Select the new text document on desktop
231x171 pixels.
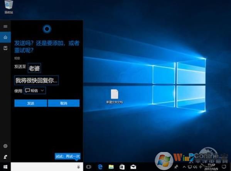coord(115,96)
